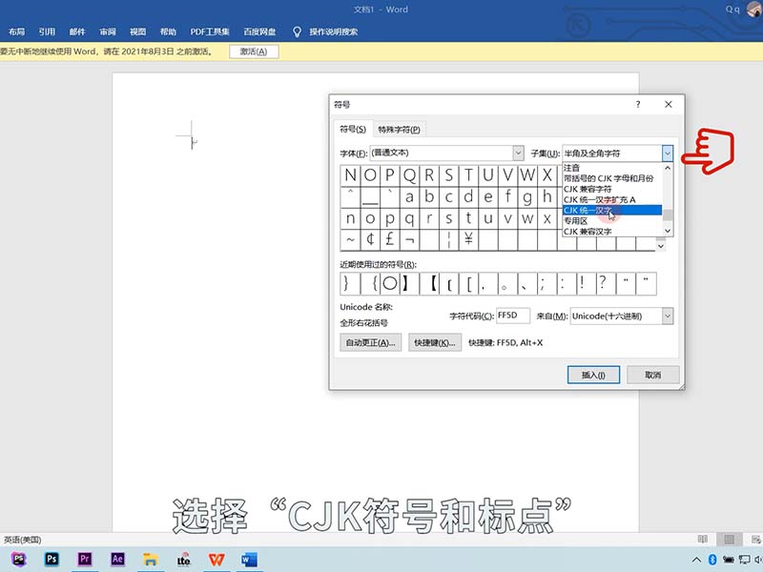Choose CJK 兼容汉字 in the subset list

click(x=612, y=232)
